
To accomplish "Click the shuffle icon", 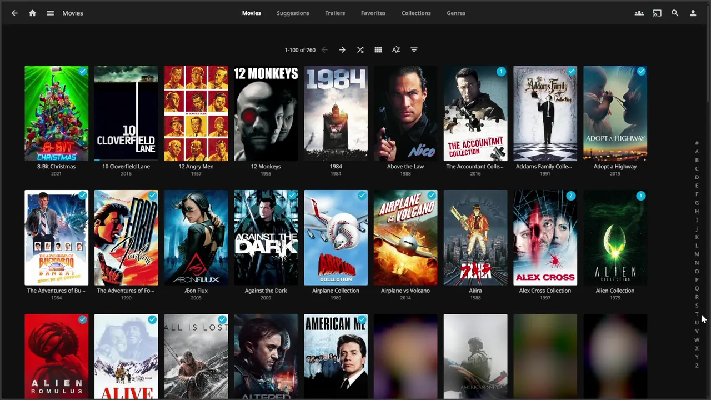I will [x=360, y=50].
